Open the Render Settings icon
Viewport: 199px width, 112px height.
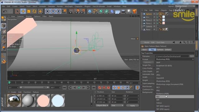[x=82, y=12]
